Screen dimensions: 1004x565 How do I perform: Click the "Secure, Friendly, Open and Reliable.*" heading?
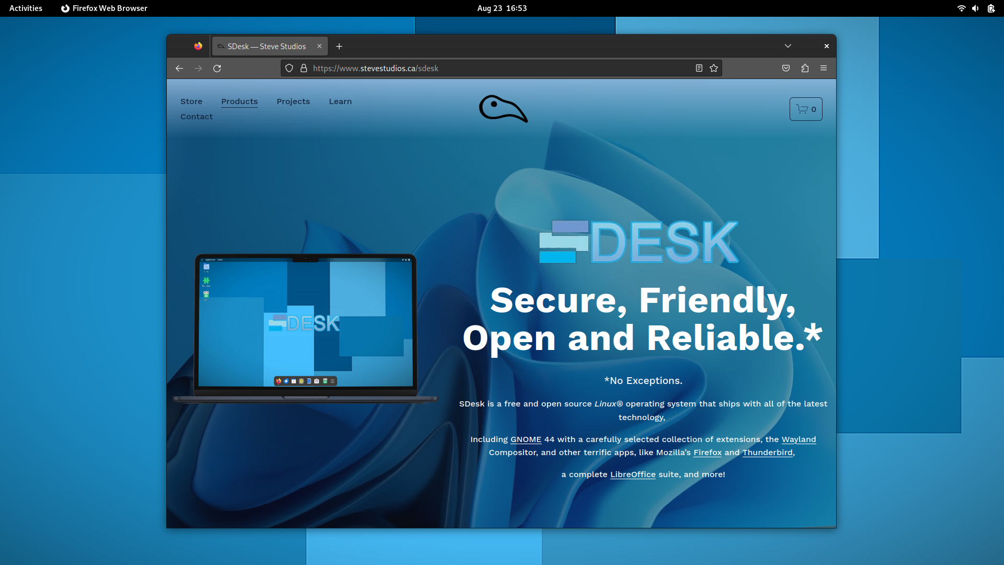coord(643,319)
